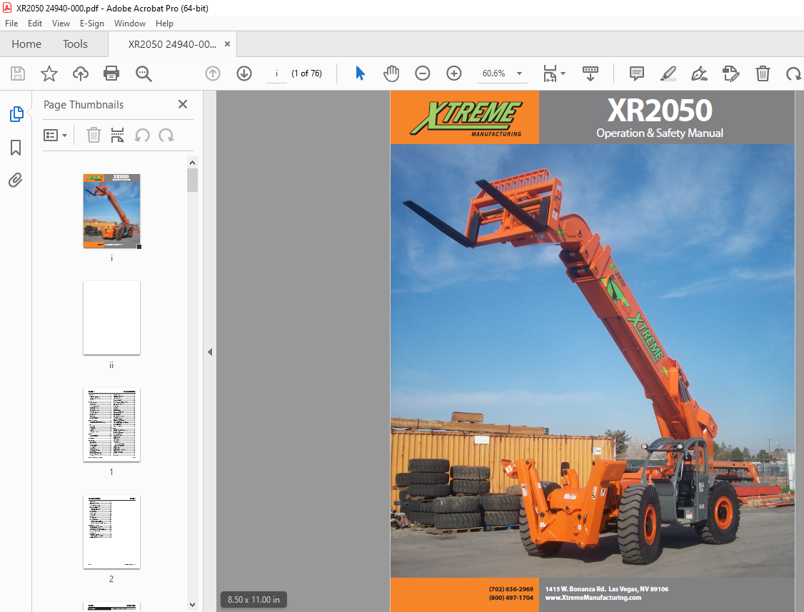Viewport: 804px width, 612px height.
Task: Open the View menu
Action: (61, 24)
